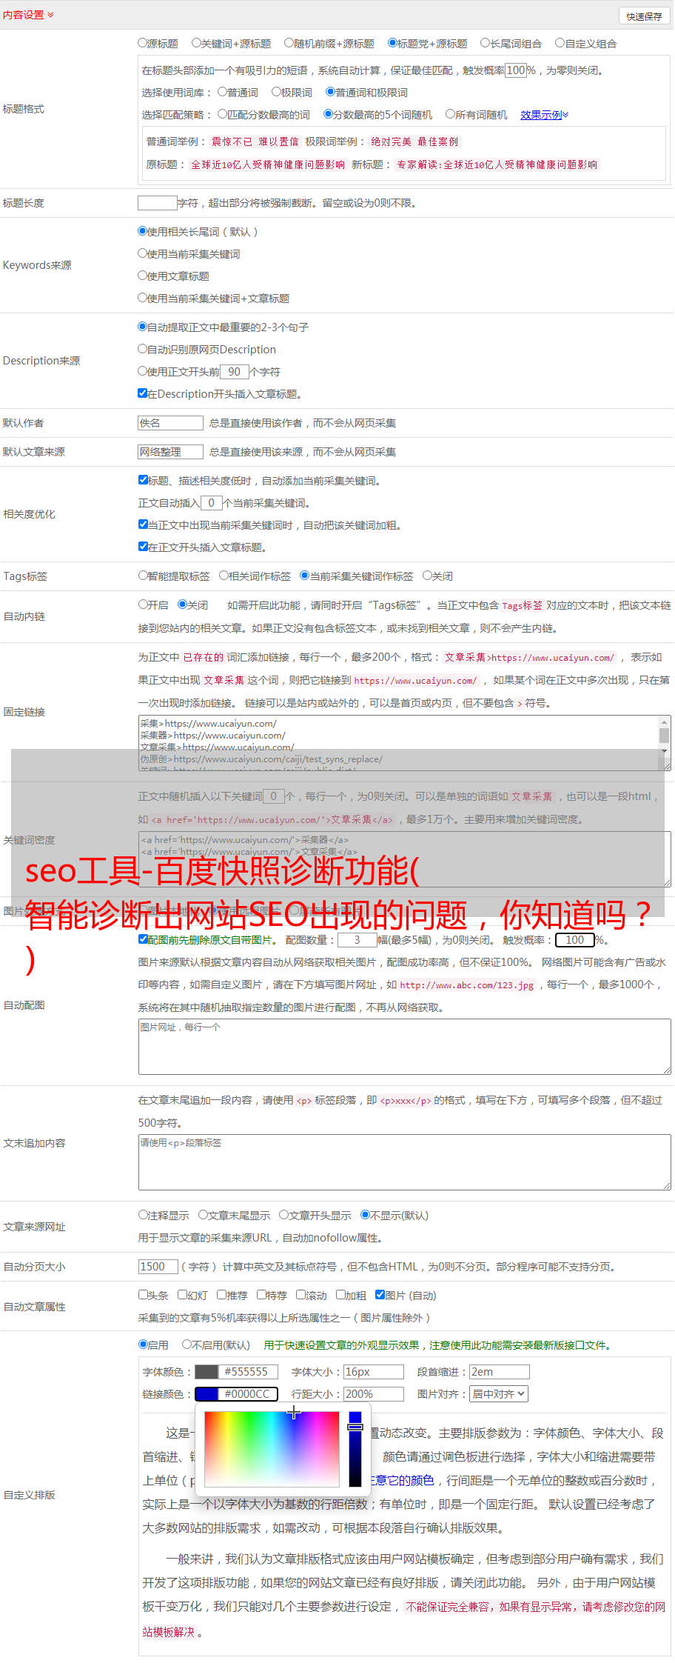
Task: Edit the 90 characters description field
Action: pos(235,372)
